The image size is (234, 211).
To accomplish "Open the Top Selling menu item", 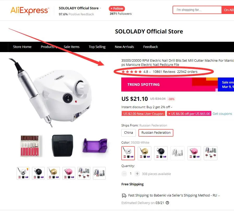I will 97,47.
